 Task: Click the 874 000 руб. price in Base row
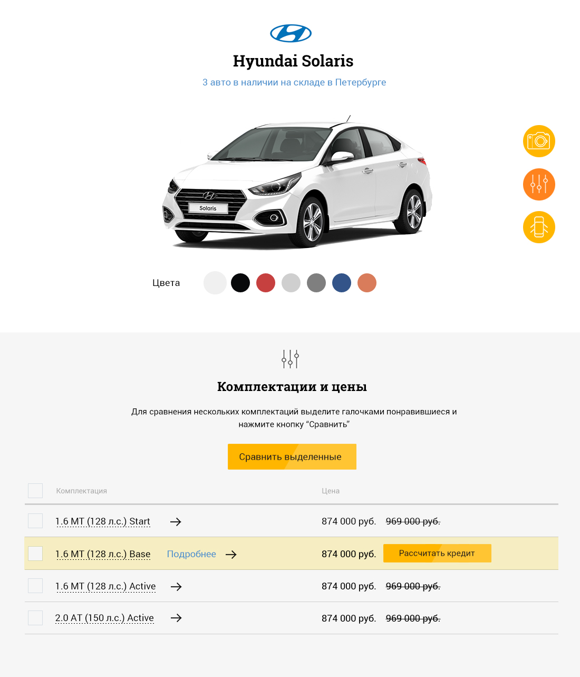click(x=349, y=554)
